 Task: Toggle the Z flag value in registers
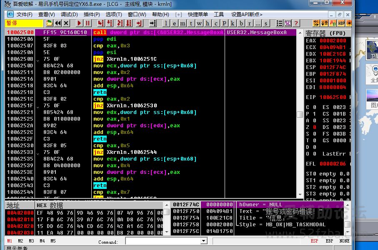314,127
